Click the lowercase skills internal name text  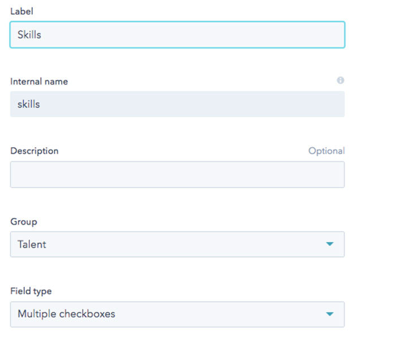[28, 104]
